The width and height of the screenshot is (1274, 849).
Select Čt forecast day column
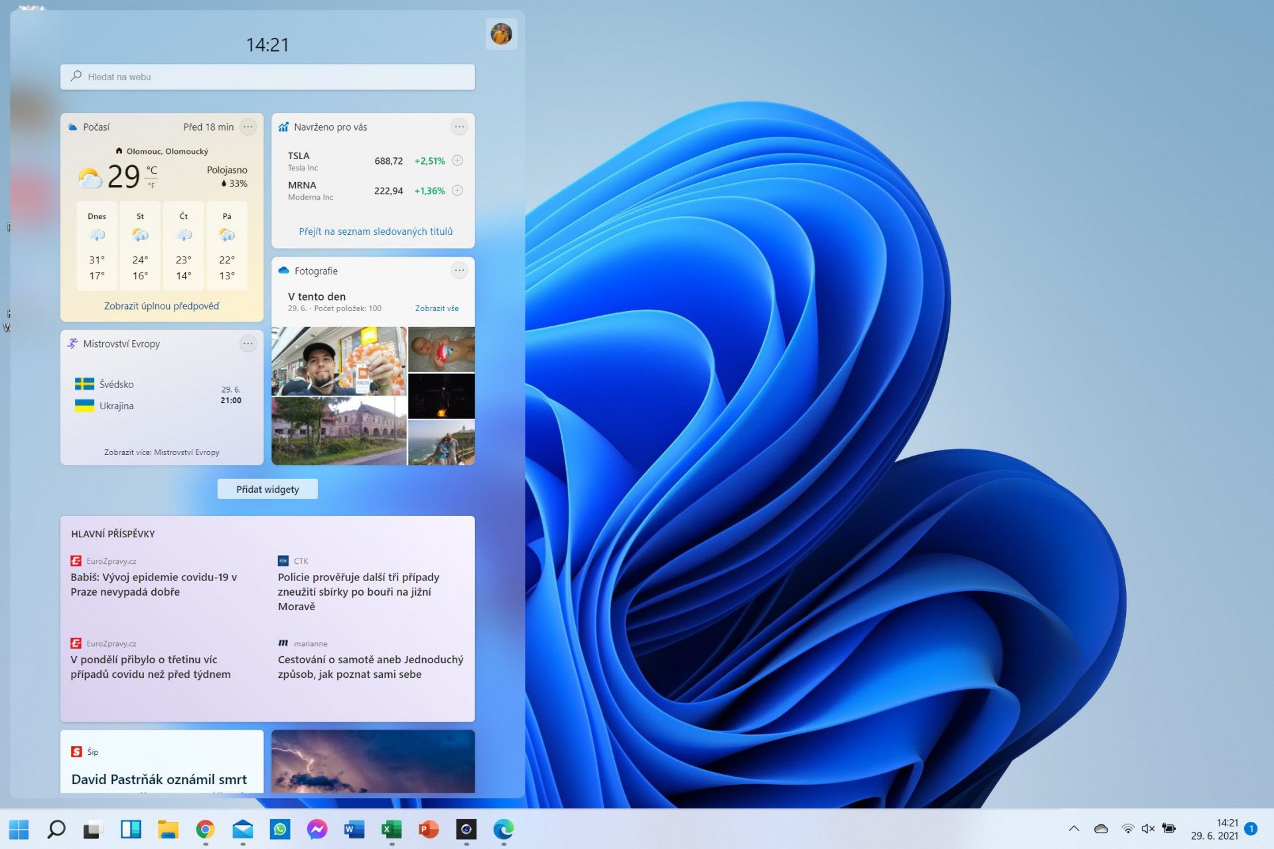coord(184,246)
